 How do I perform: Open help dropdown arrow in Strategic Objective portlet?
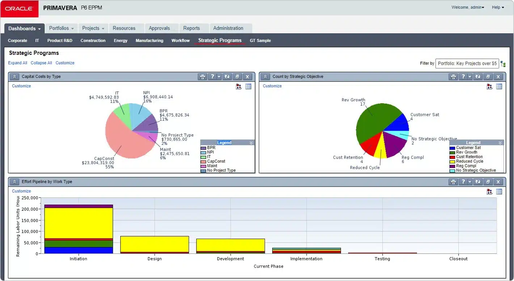click(x=469, y=77)
